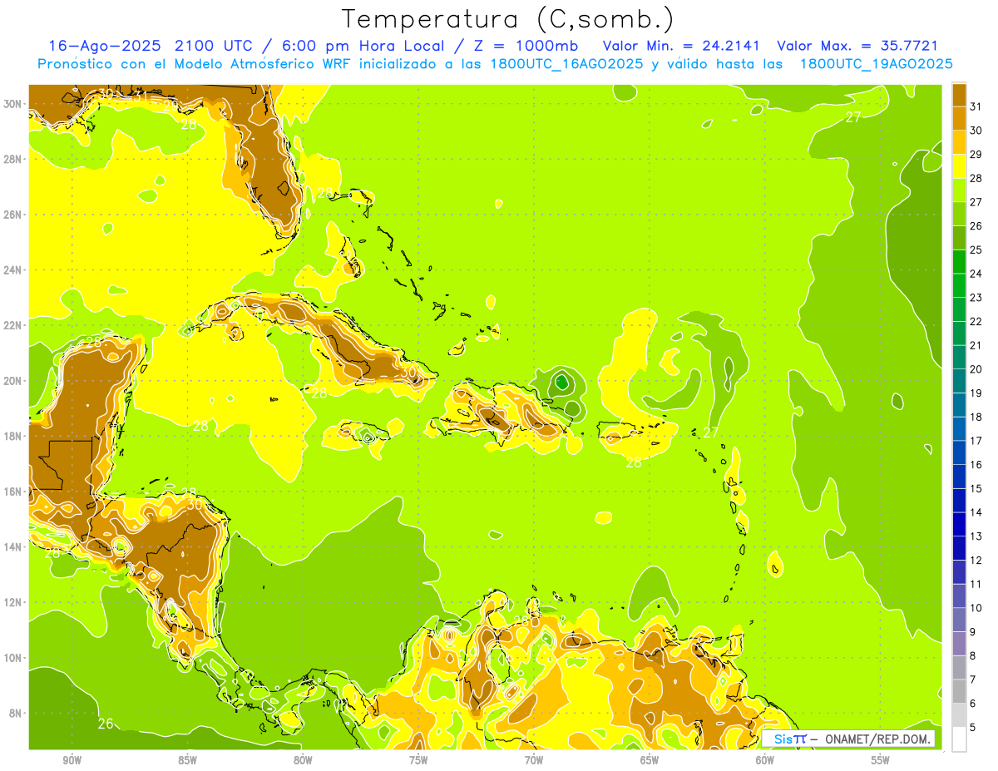Click the 85W longitude axis label
The width and height of the screenshot is (998, 771).
(x=187, y=760)
